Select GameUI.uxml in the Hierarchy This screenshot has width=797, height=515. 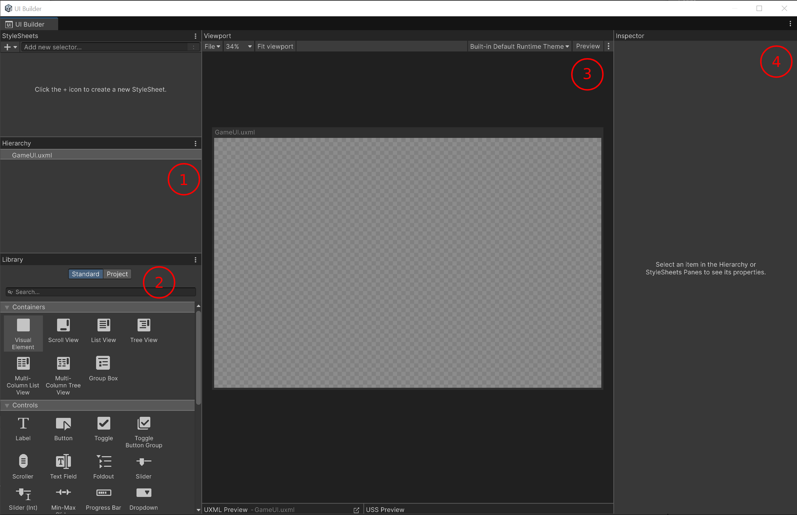(32, 155)
